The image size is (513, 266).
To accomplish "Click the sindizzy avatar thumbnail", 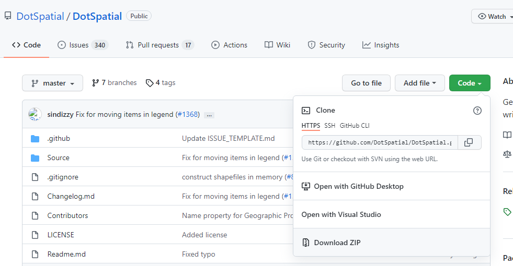I will tap(35, 114).
